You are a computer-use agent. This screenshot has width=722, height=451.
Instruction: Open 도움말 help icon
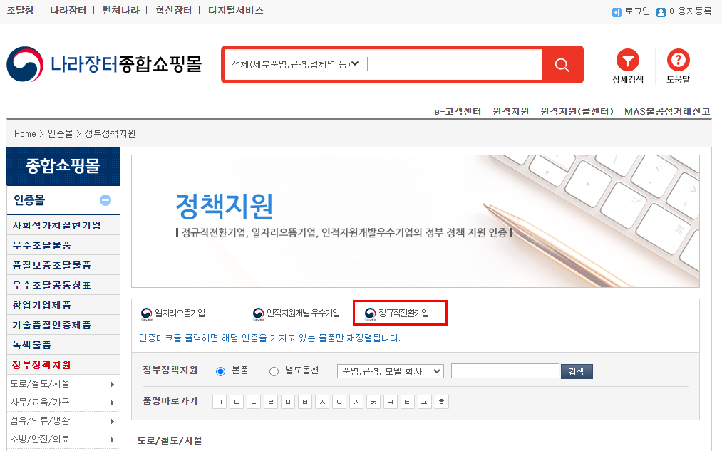pyautogui.click(x=679, y=60)
